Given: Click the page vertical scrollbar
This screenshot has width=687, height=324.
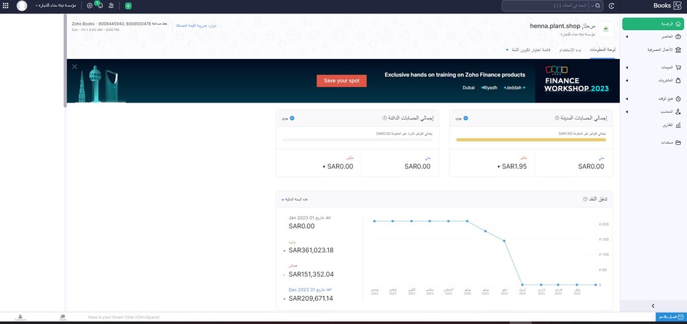Looking at the screenshot, I should pyautogui.click(x=65, y=61).
